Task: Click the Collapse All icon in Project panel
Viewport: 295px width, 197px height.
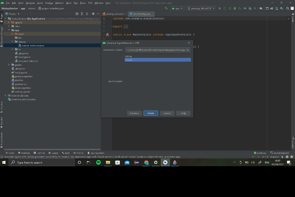Action: pos(87,14)
